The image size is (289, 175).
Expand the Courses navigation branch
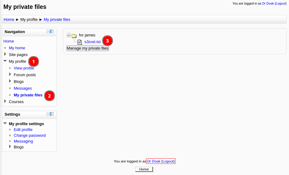(5, 101)
